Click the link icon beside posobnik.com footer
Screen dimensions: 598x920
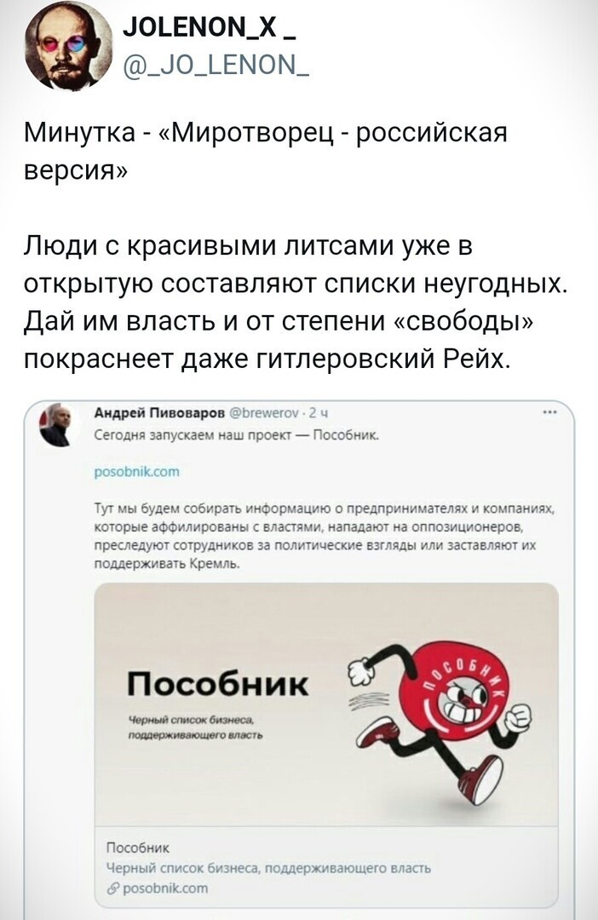111,888
